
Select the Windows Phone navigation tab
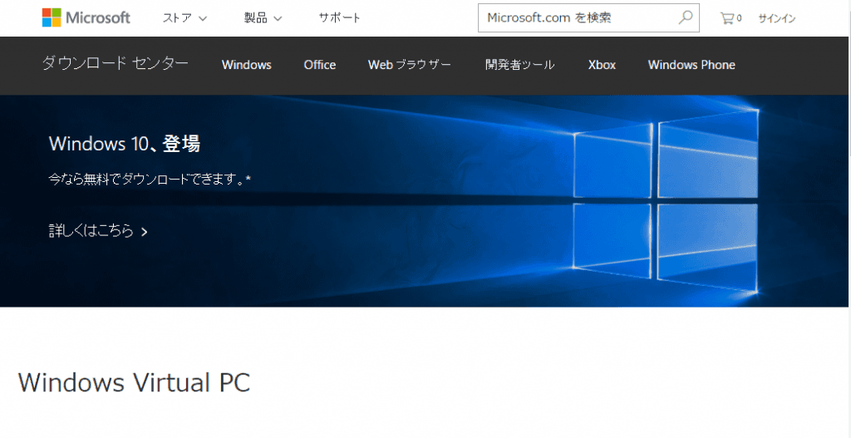pyautogui.click(x=691, y=65)
